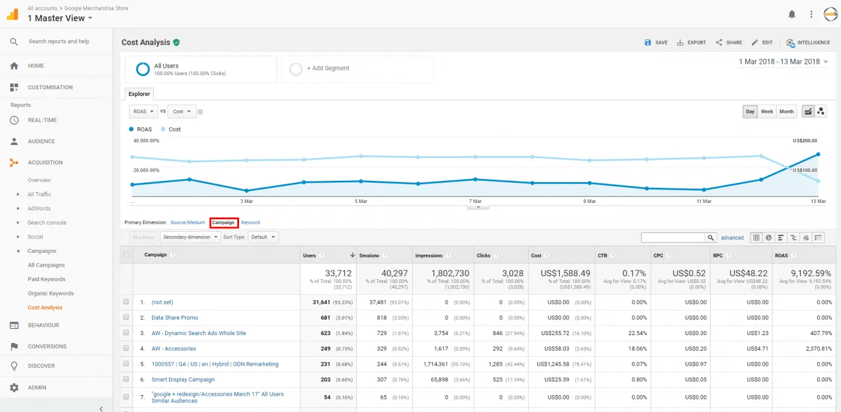Open the notifications bell
The image size is (841, 412).
pos(792,14)
